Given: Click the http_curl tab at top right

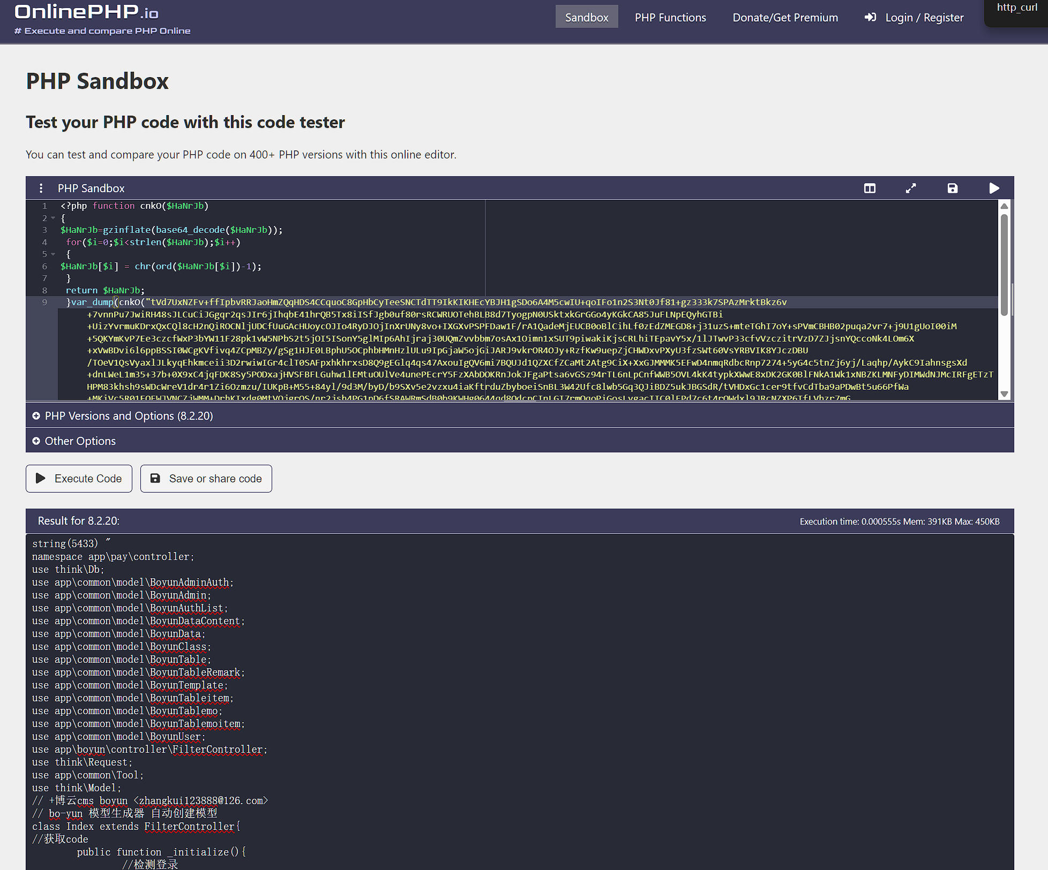Looking at the screenshot, I should (x=1016, y=7).
